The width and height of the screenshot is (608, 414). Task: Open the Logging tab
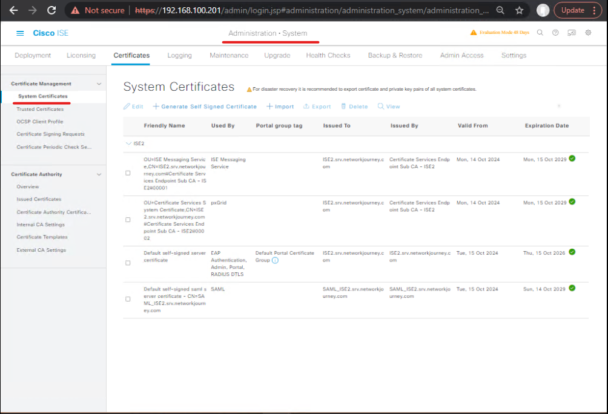179,56
